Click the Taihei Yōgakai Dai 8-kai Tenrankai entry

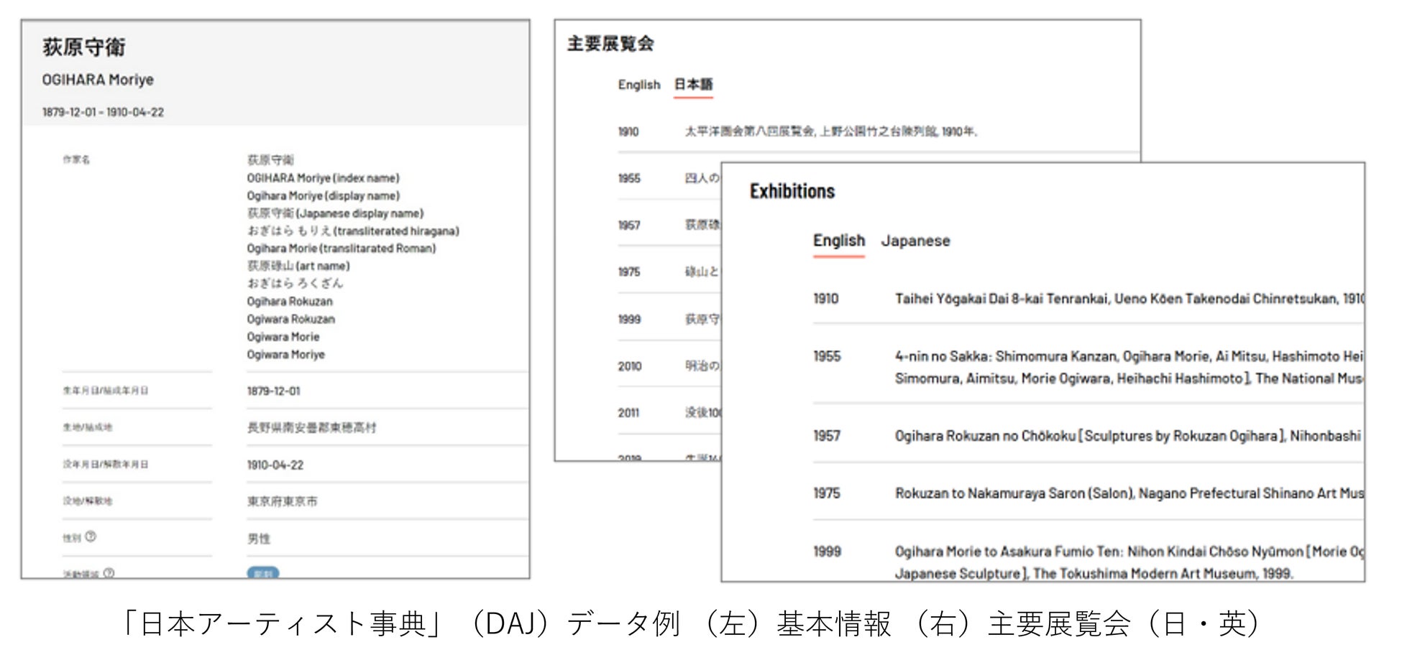tap(1129, 299)
